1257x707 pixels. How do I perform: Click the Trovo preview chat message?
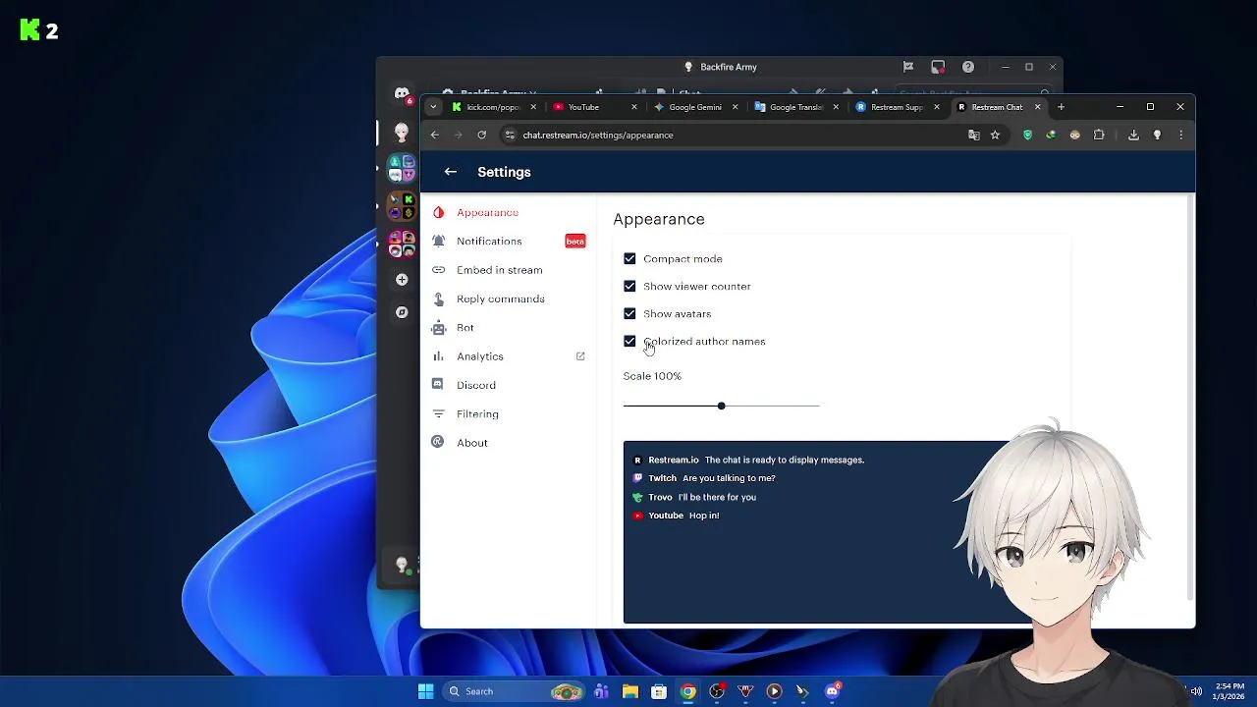694,497
